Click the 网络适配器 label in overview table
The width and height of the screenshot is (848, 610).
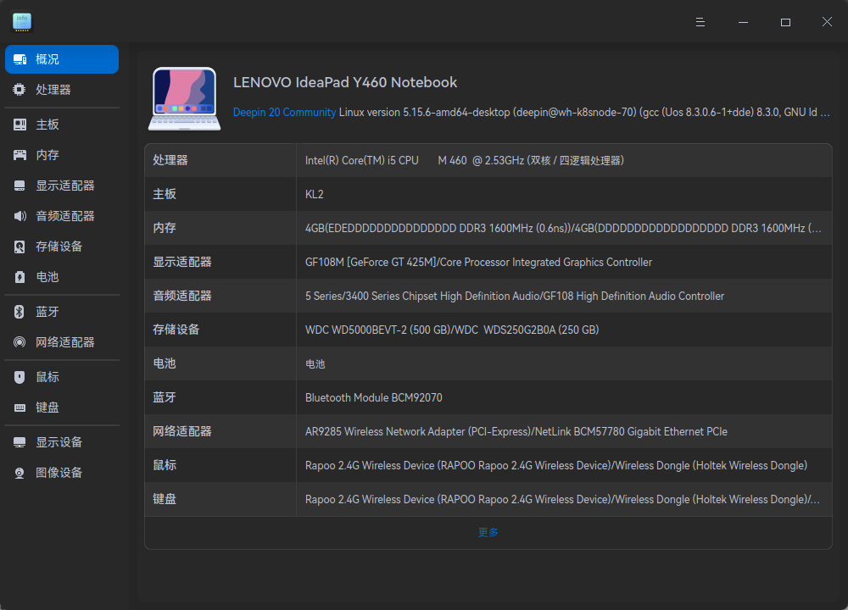click(x=182, y=432)
